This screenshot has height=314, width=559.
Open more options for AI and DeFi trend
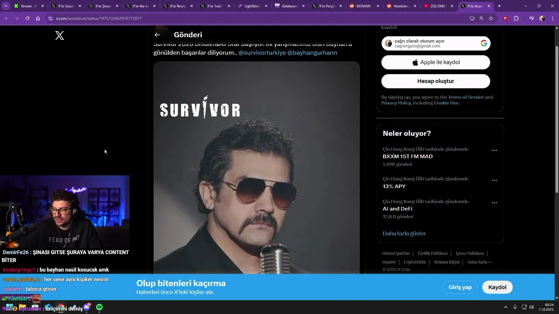tap(494, 203)
